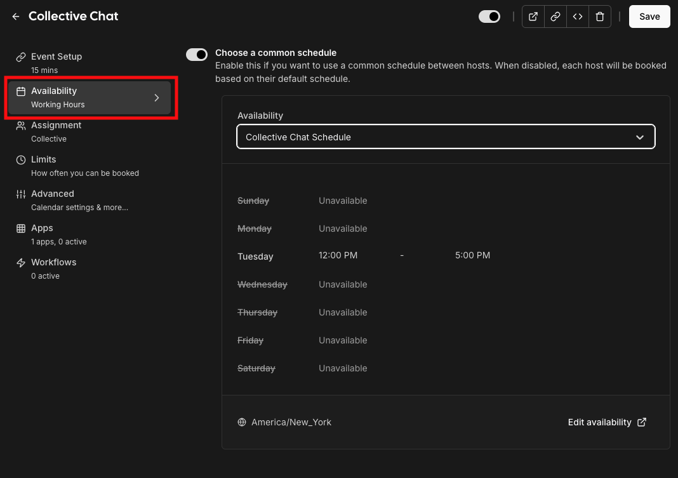This screenshot has height=478, width=678.
Task: Click the Limits clock icon
Action: (x=21, y=160)
